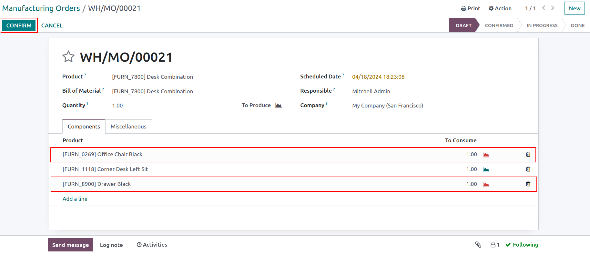Viewport: 590px width, 265px height.
Task: Open the Company My Company field
Action: [x=388, y=106]
